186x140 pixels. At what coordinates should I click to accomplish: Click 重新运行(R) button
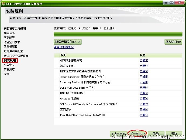pyautogui.click(x=173, y=42)
